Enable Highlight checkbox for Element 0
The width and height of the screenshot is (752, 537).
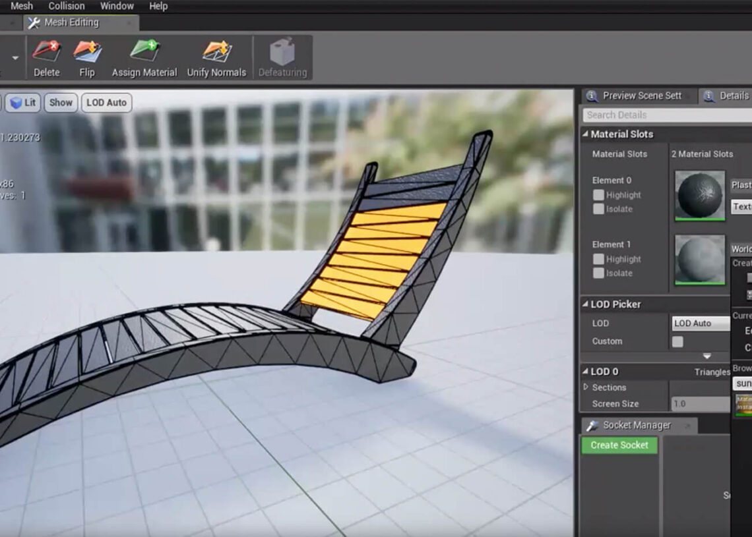click(x=598, y=195)
